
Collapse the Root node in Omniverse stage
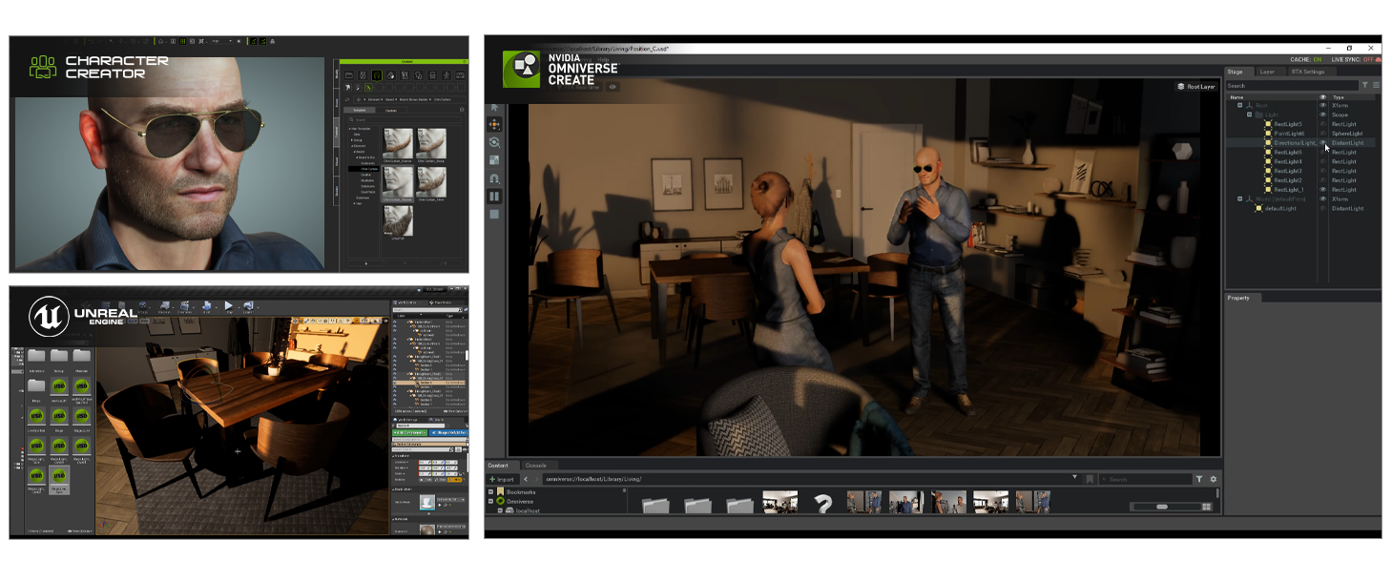pyautogui.click(x=1239, y=105)
